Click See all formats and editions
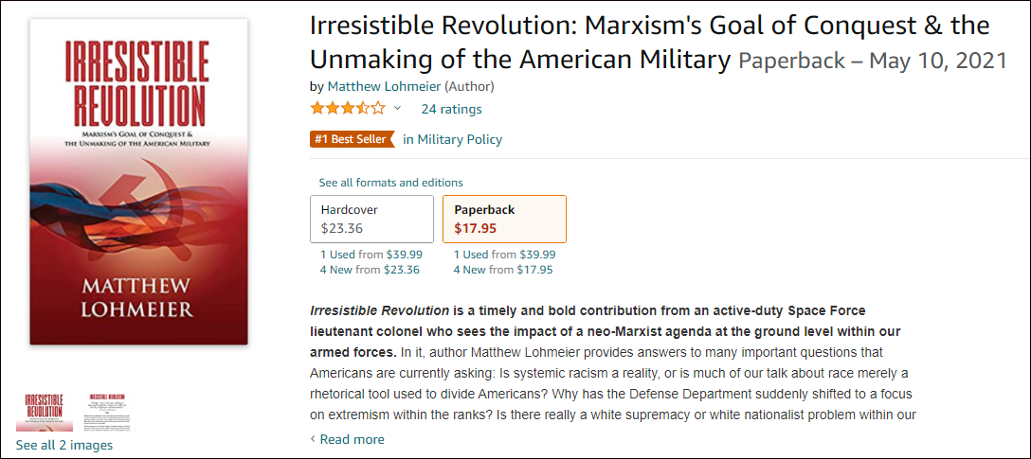The image size is (1031, 459). point(390,182)
